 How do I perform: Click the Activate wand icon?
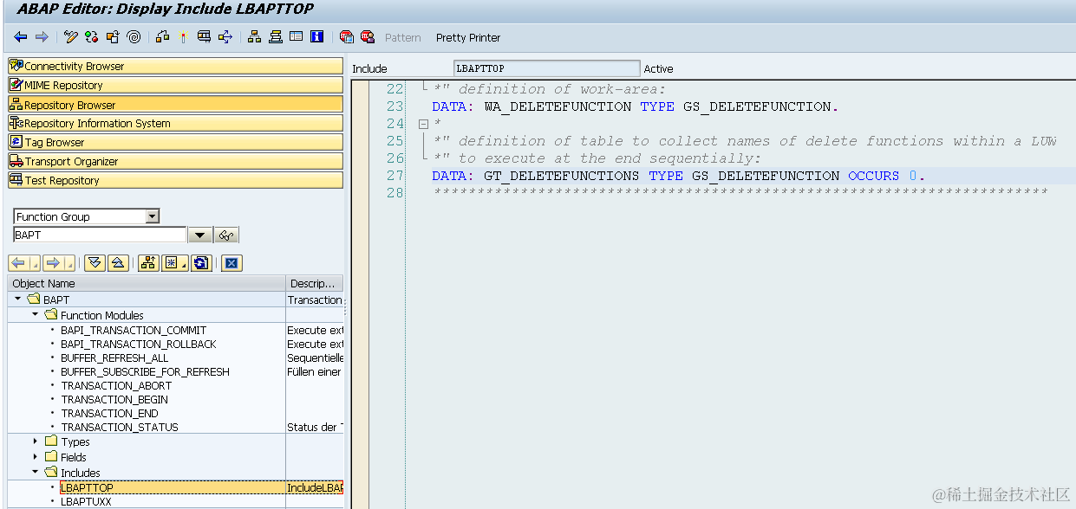pyautogui.click(x=183, y=37)
